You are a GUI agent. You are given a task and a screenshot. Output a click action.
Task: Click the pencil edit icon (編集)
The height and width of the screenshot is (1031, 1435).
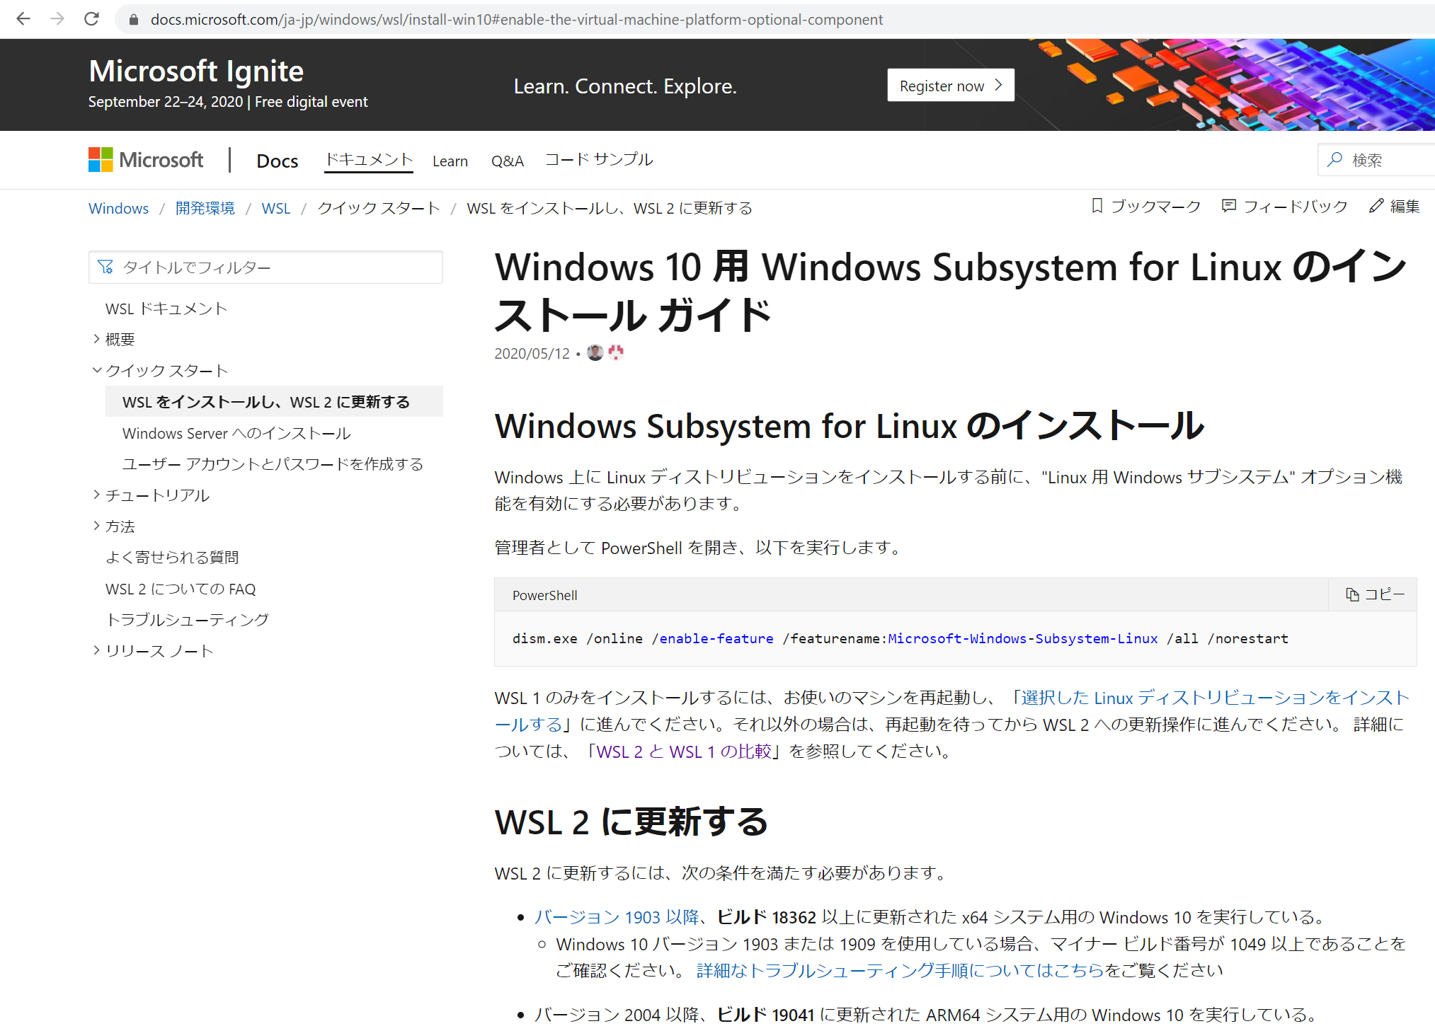pos(1376,206)
